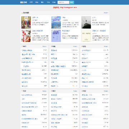Focus the search field in the header
Image resolution: width=129 pixels, height=129 pixels.
click(x=63, y=2)
